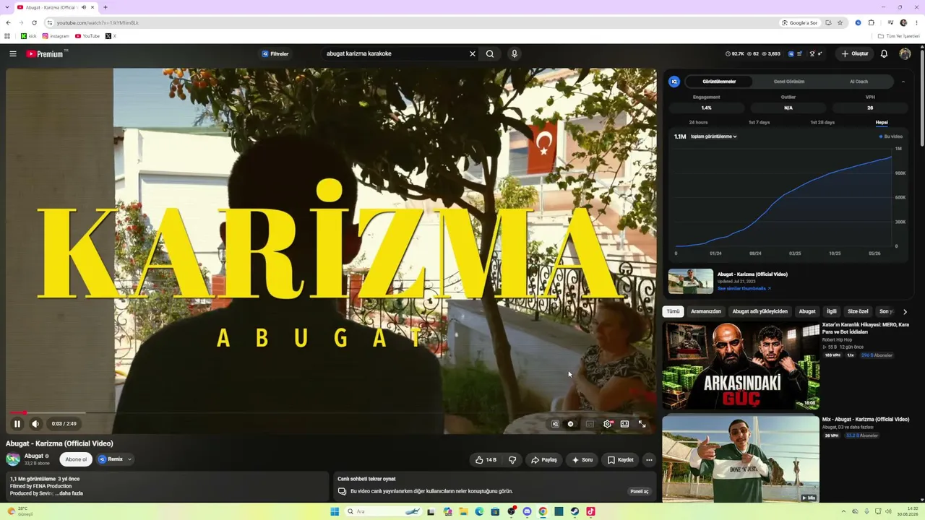Select the 24 hours range

(698, 122)
